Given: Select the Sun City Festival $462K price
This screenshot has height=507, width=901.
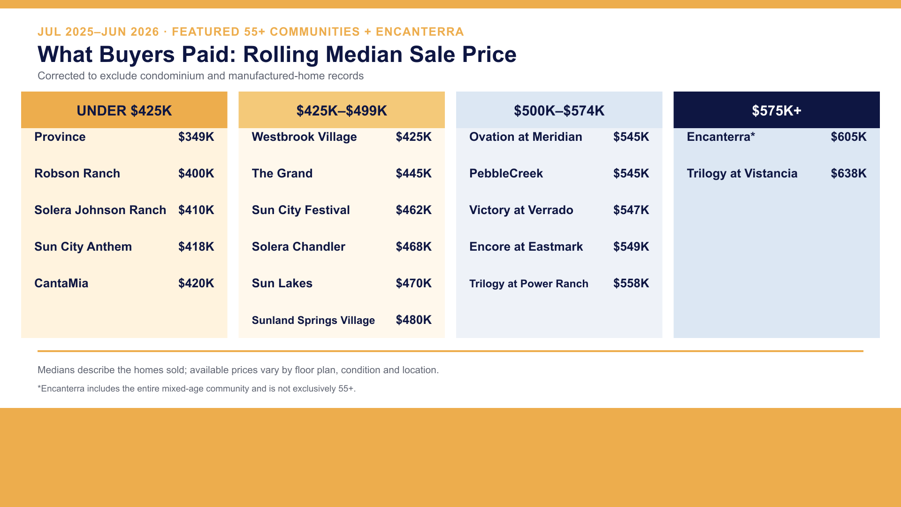Looking at the screenshot, I should (x=413, y=210).
